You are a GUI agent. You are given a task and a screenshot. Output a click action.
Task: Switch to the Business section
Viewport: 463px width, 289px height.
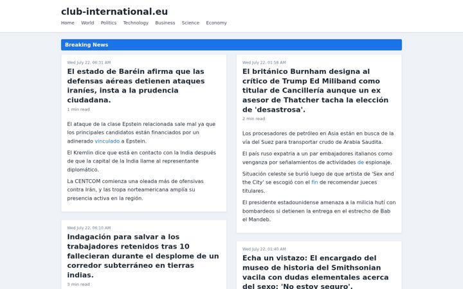point(165,22)
